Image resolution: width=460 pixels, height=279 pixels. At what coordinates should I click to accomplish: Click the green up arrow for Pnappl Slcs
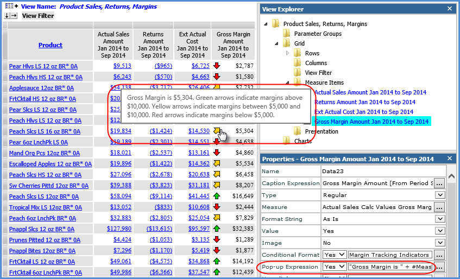tap(217, 229)
